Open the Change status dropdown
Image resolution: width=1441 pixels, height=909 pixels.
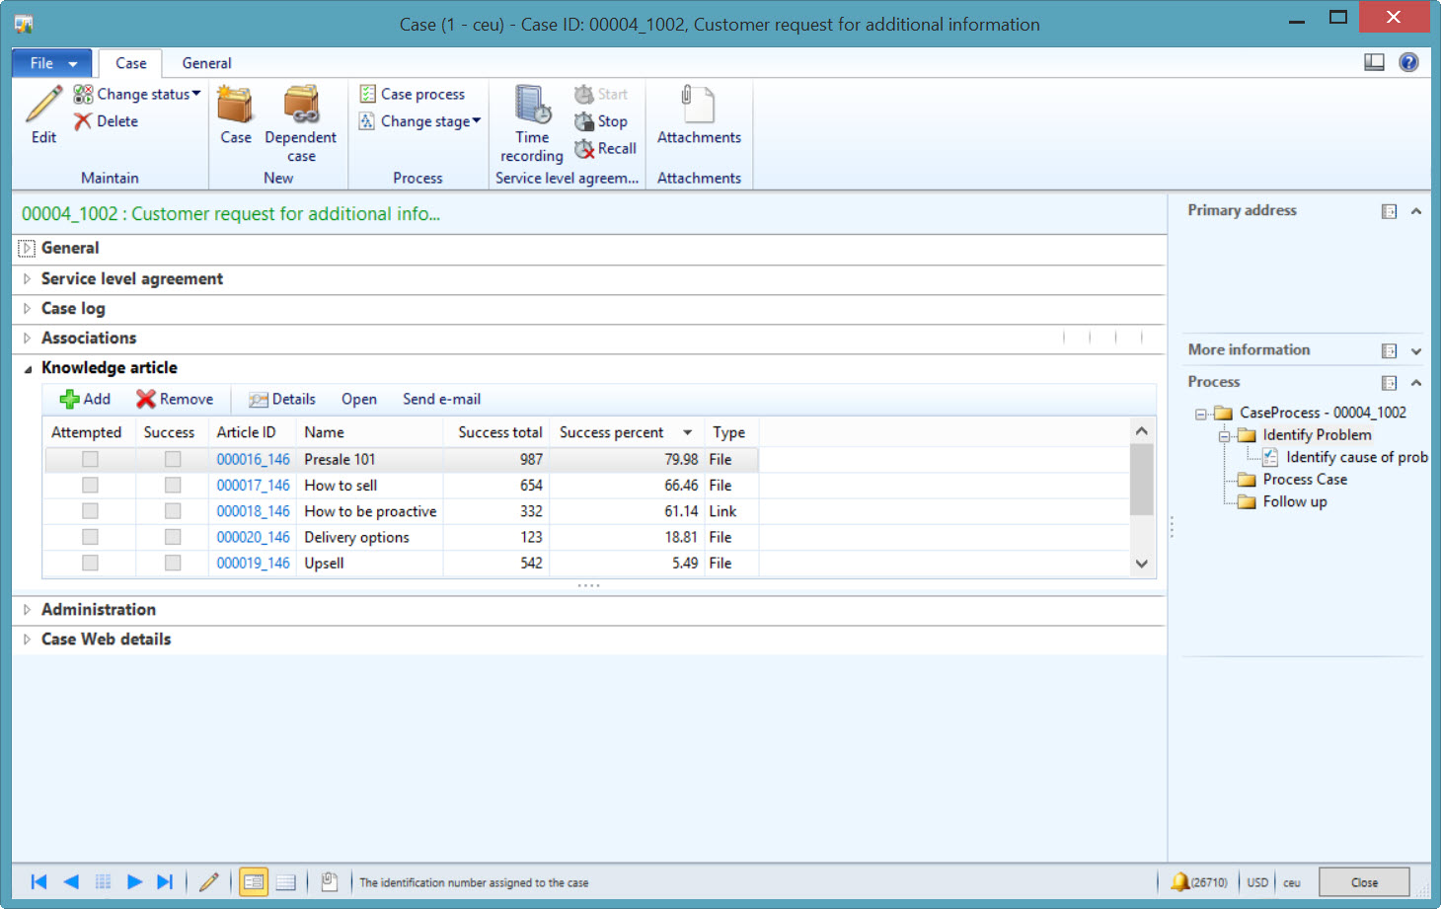pos(138,94)
